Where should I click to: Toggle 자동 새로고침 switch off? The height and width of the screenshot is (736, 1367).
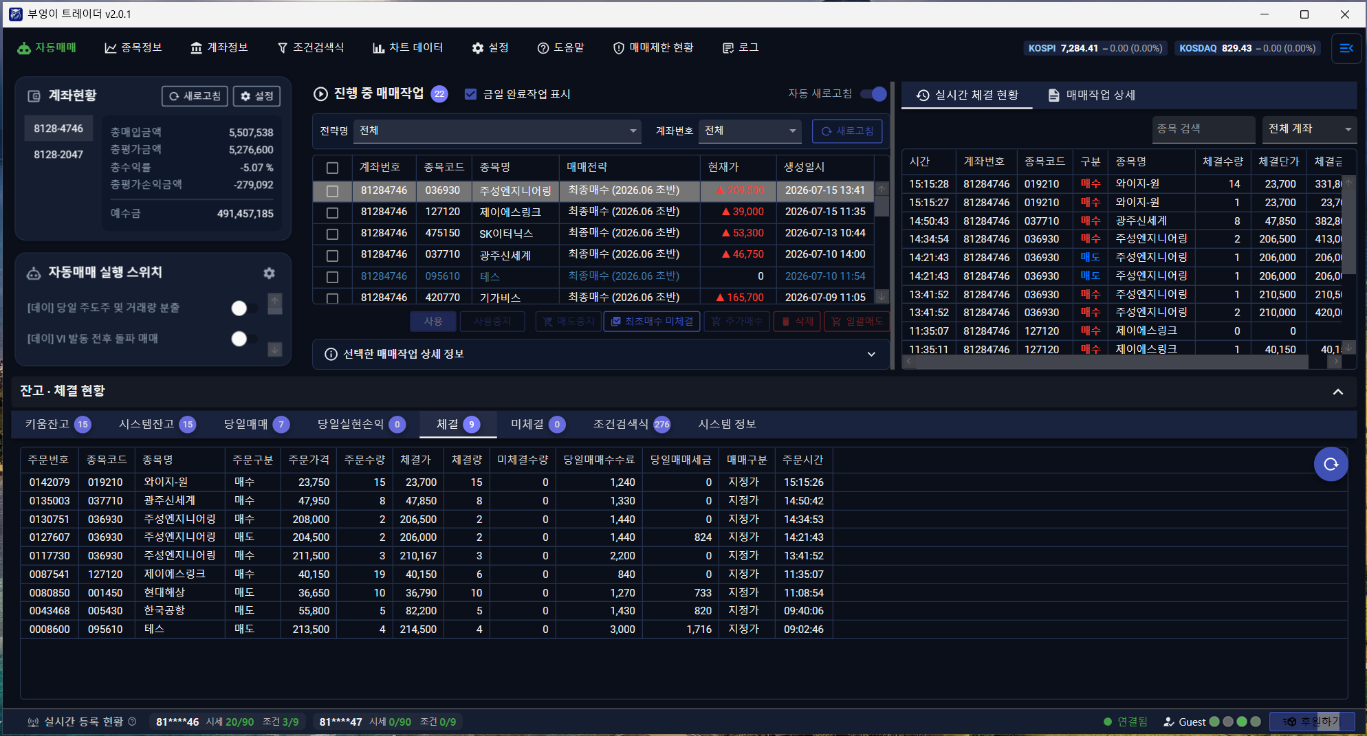point(874,94)
